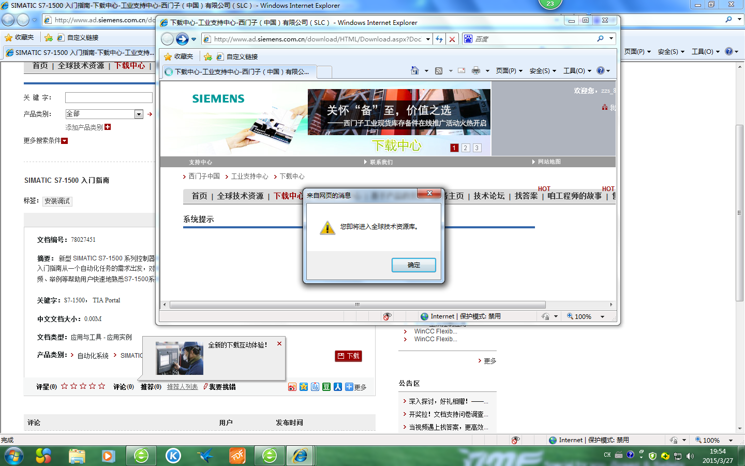
Task: Open the 全球技术资源 link in the front window
Action: click(240, 196)
